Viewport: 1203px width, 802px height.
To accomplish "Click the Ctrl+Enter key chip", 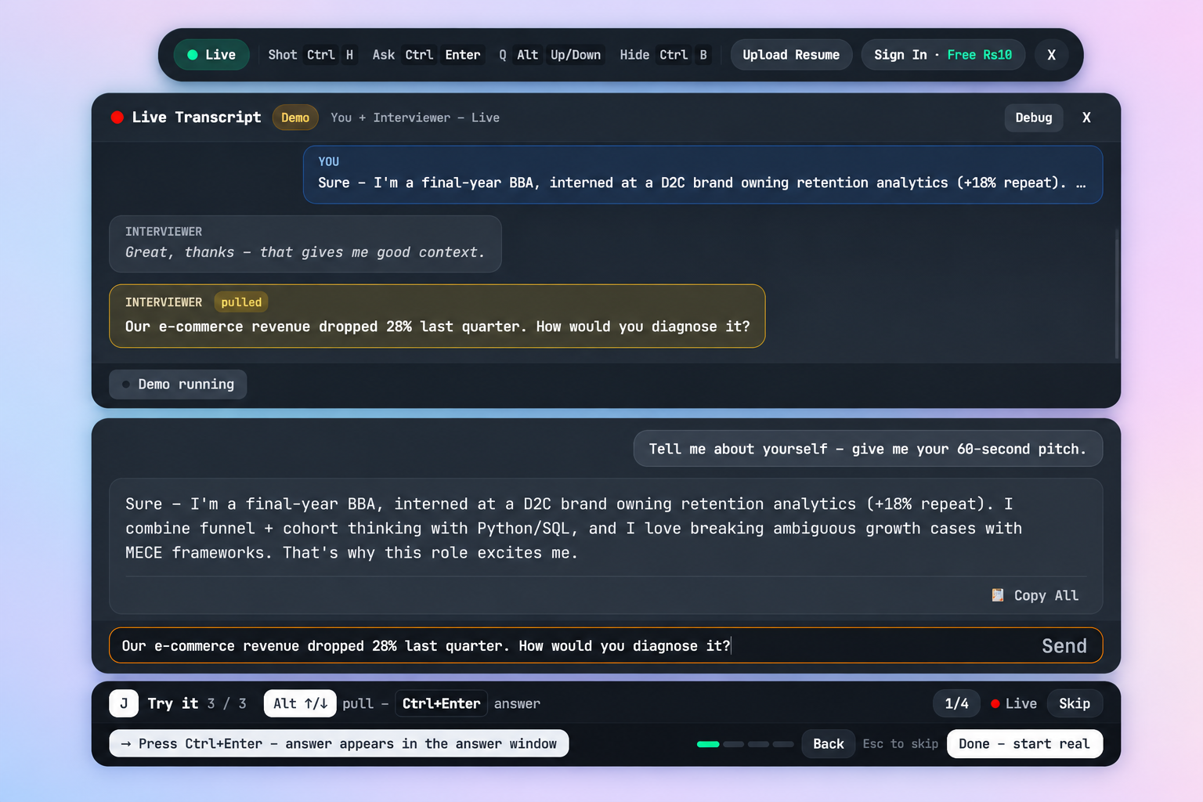I will click(441, 703).
